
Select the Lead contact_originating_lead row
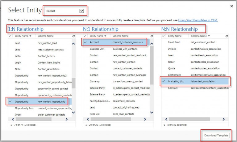click(x=116, y=108)
